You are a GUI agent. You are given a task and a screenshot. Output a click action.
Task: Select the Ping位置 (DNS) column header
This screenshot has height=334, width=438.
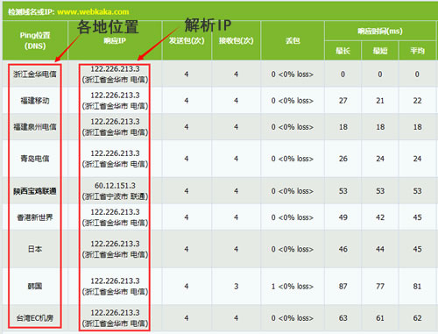35,40
